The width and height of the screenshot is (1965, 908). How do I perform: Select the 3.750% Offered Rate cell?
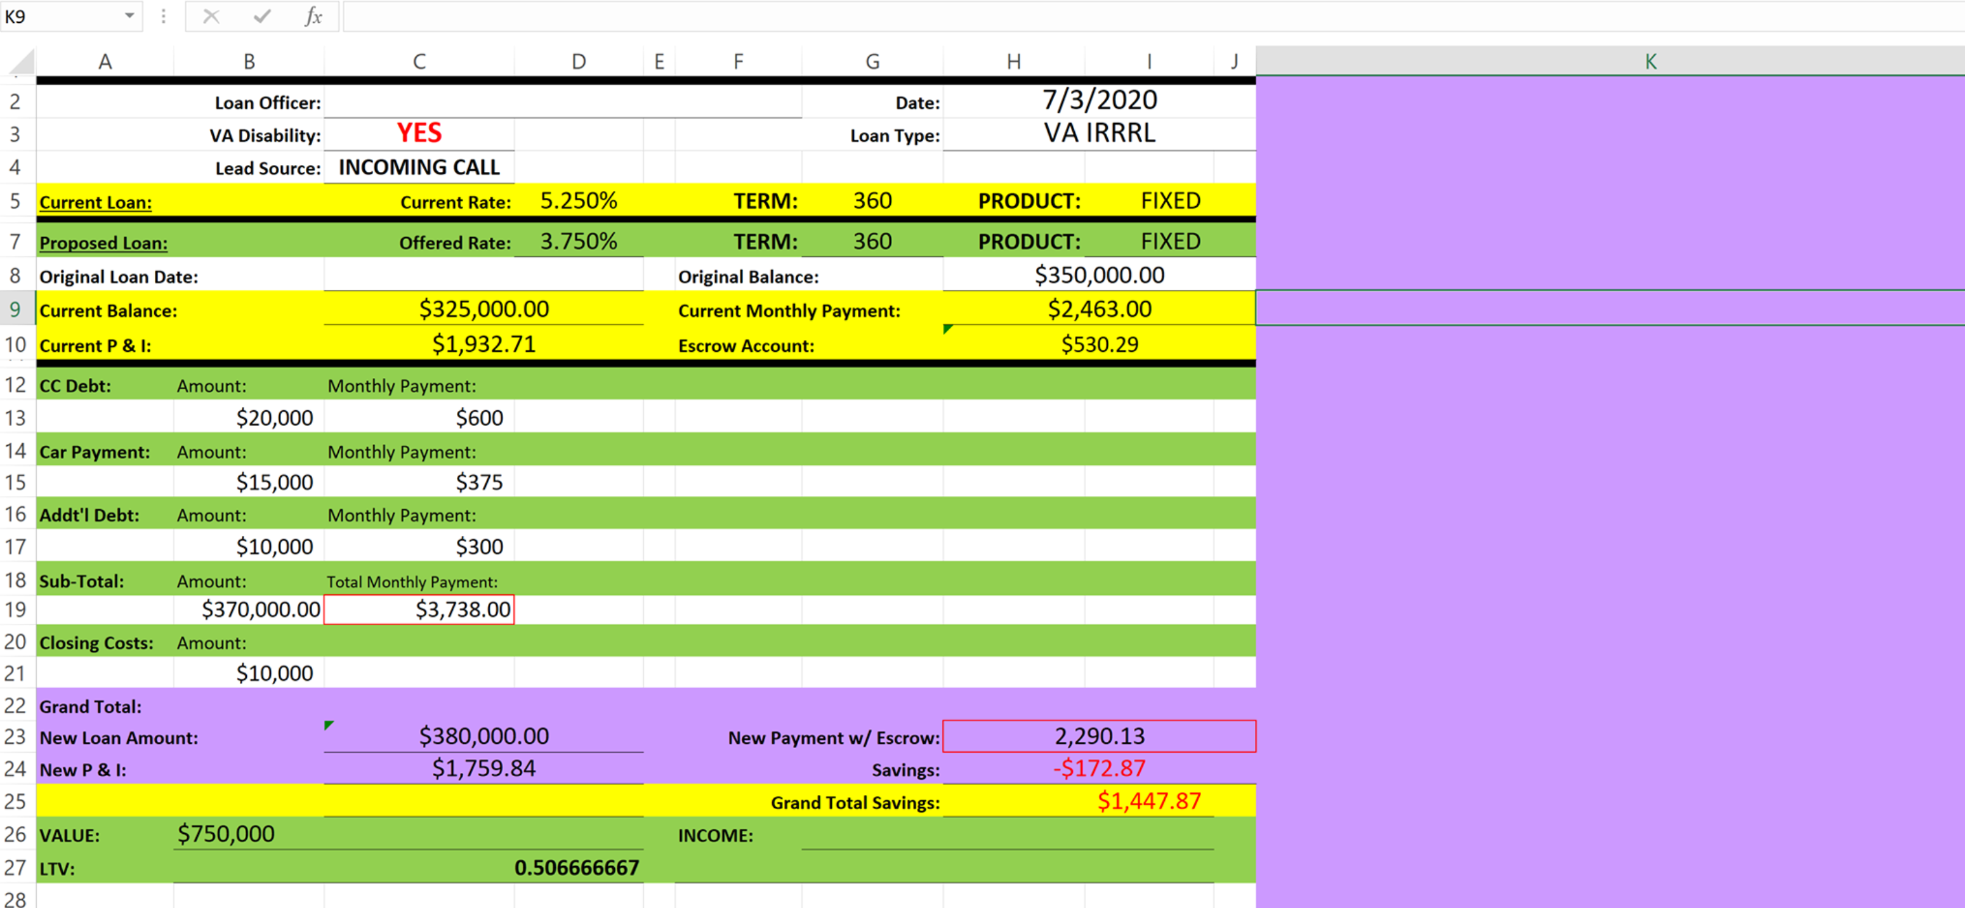[x=578, y=242]
